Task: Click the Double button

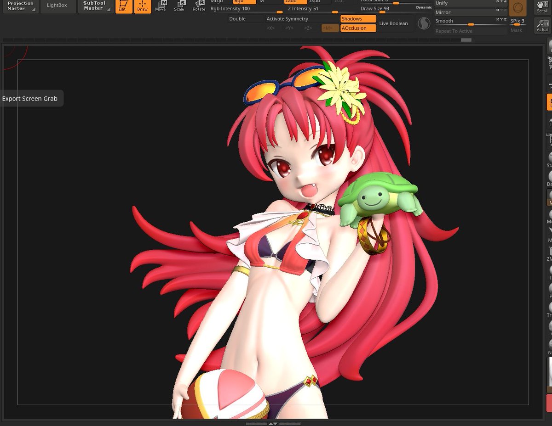Action: click(x=246, y=19)
